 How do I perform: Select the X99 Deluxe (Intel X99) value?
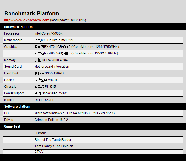[x=54, y=40]
